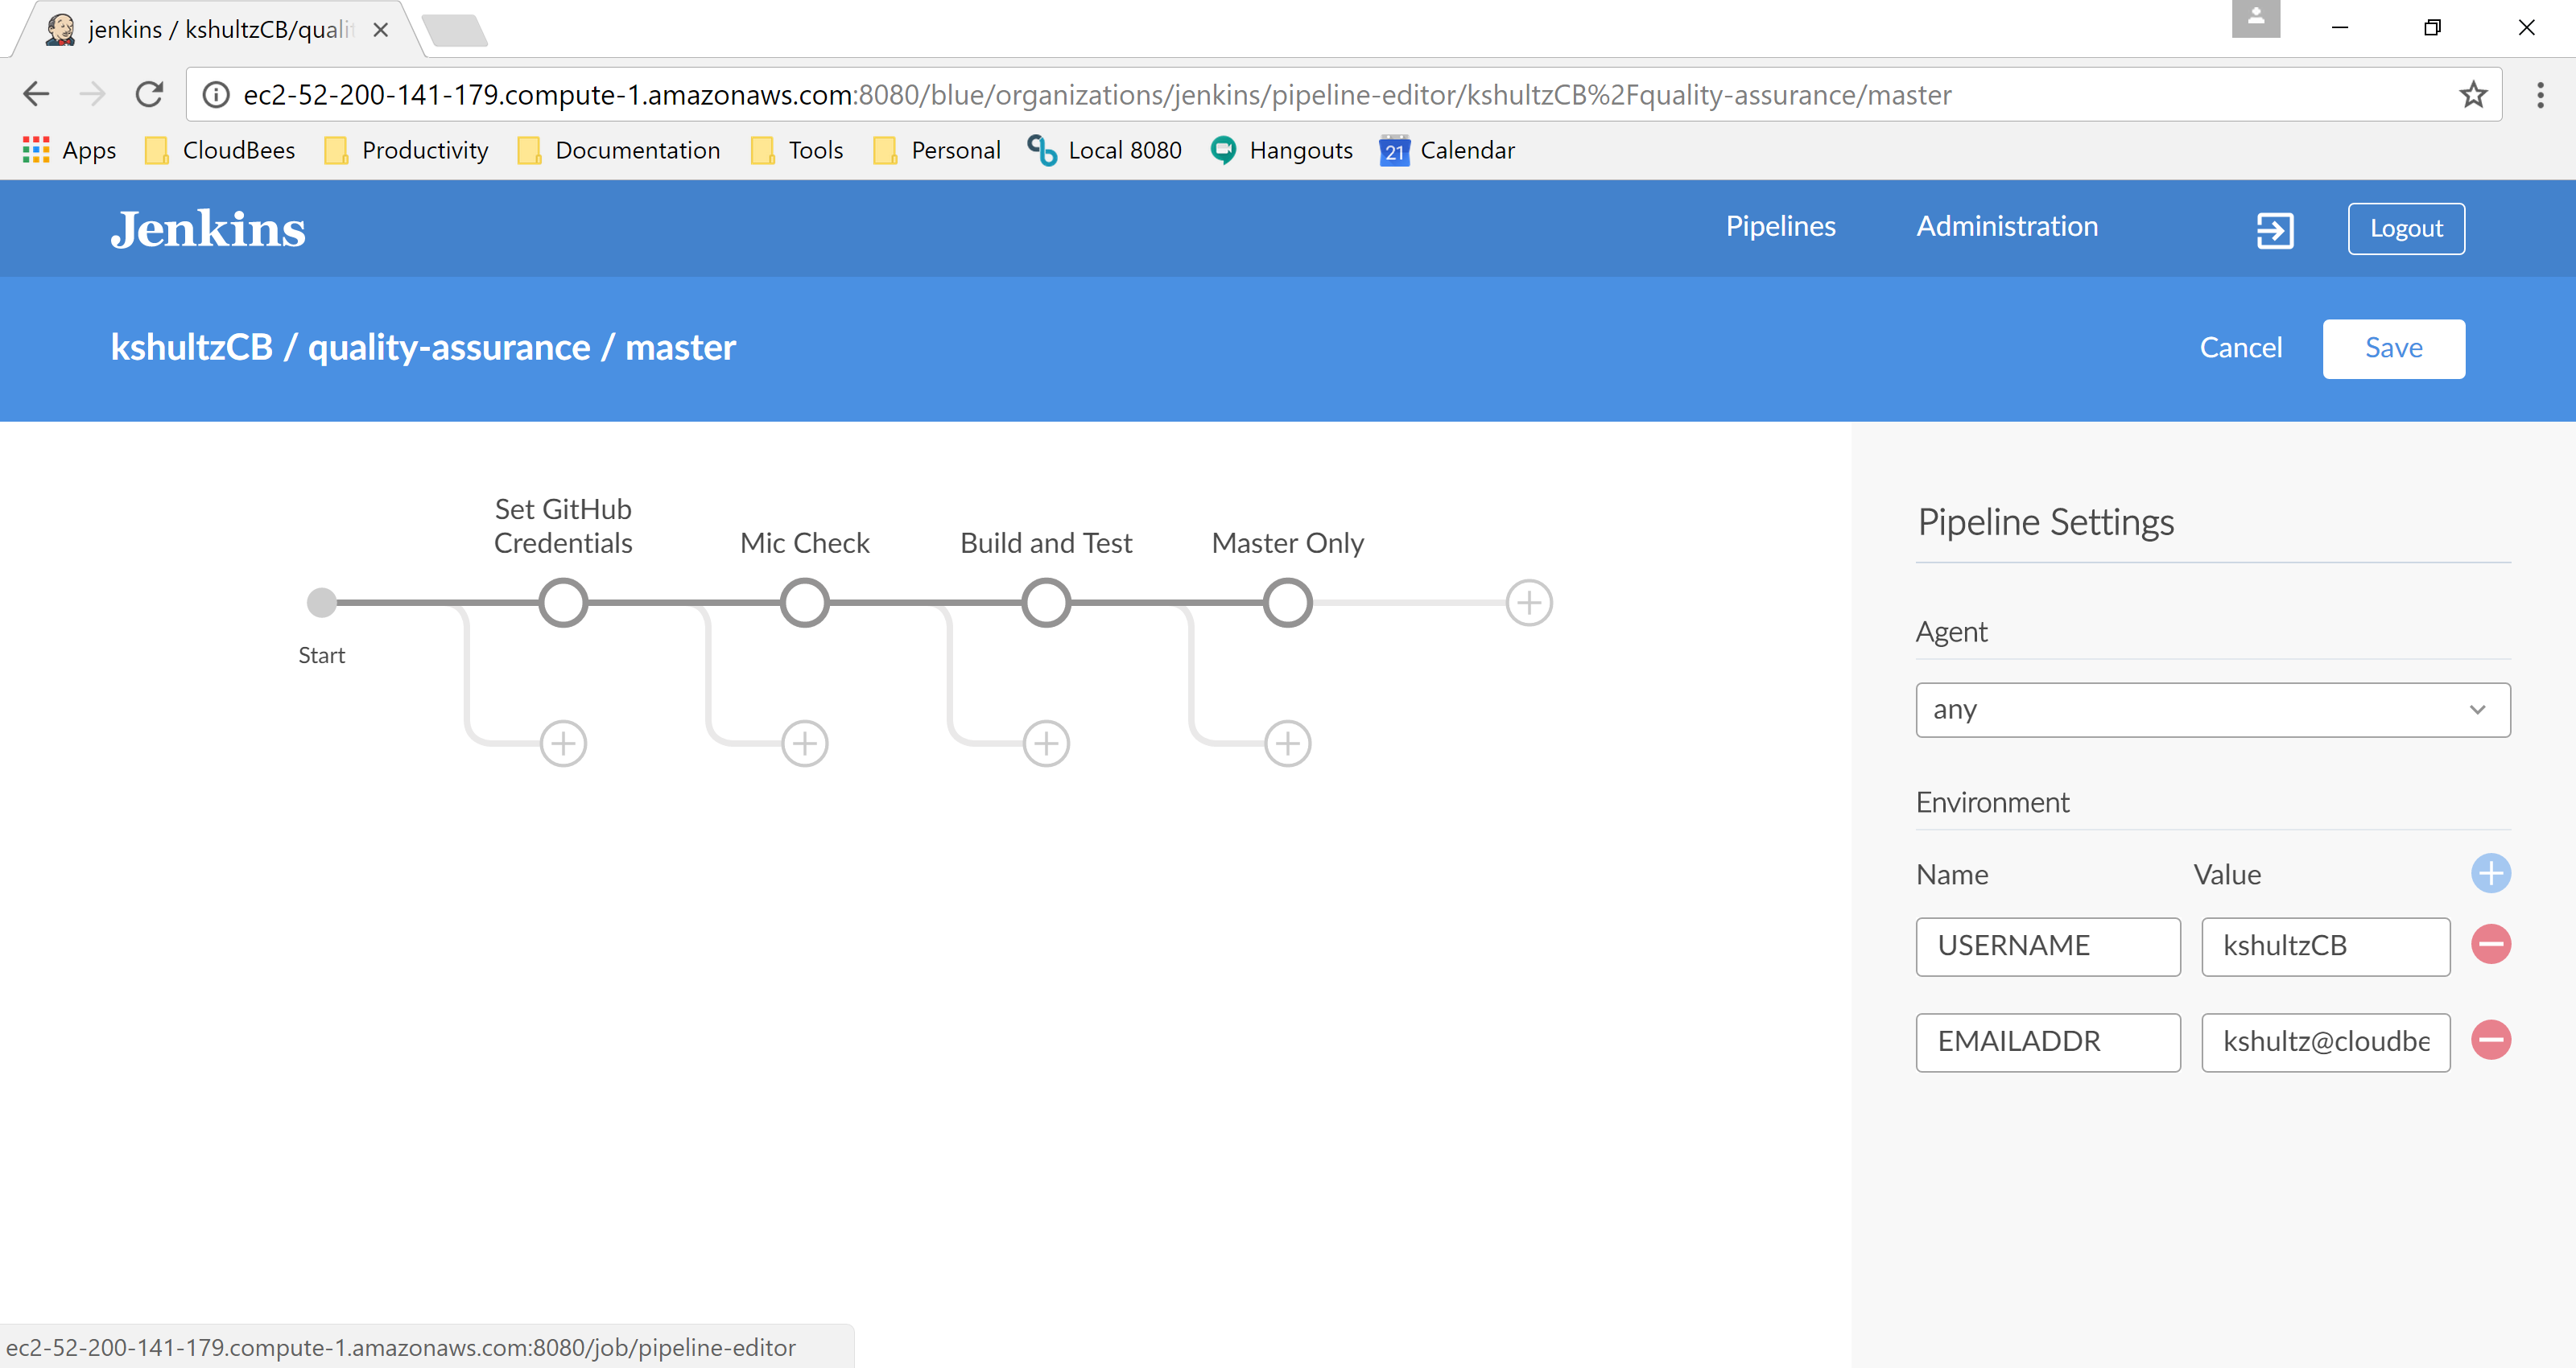Open the Agent dropdown set to any

[x=2212, y=710]
